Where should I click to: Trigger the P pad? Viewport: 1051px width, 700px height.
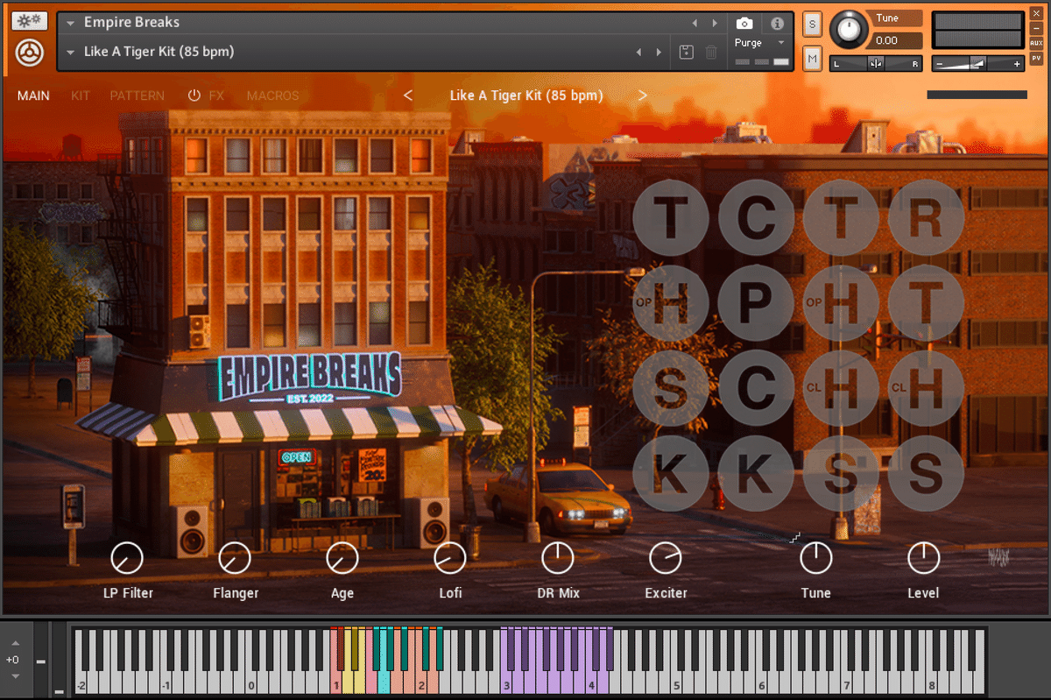[756, 303]
